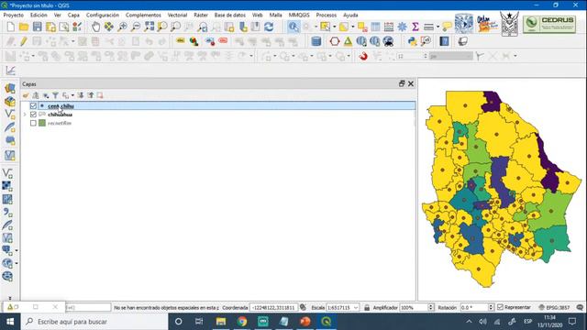Viewport: 587px width, 330px height.
Task: Open the Capa menu
Action: 73,15
